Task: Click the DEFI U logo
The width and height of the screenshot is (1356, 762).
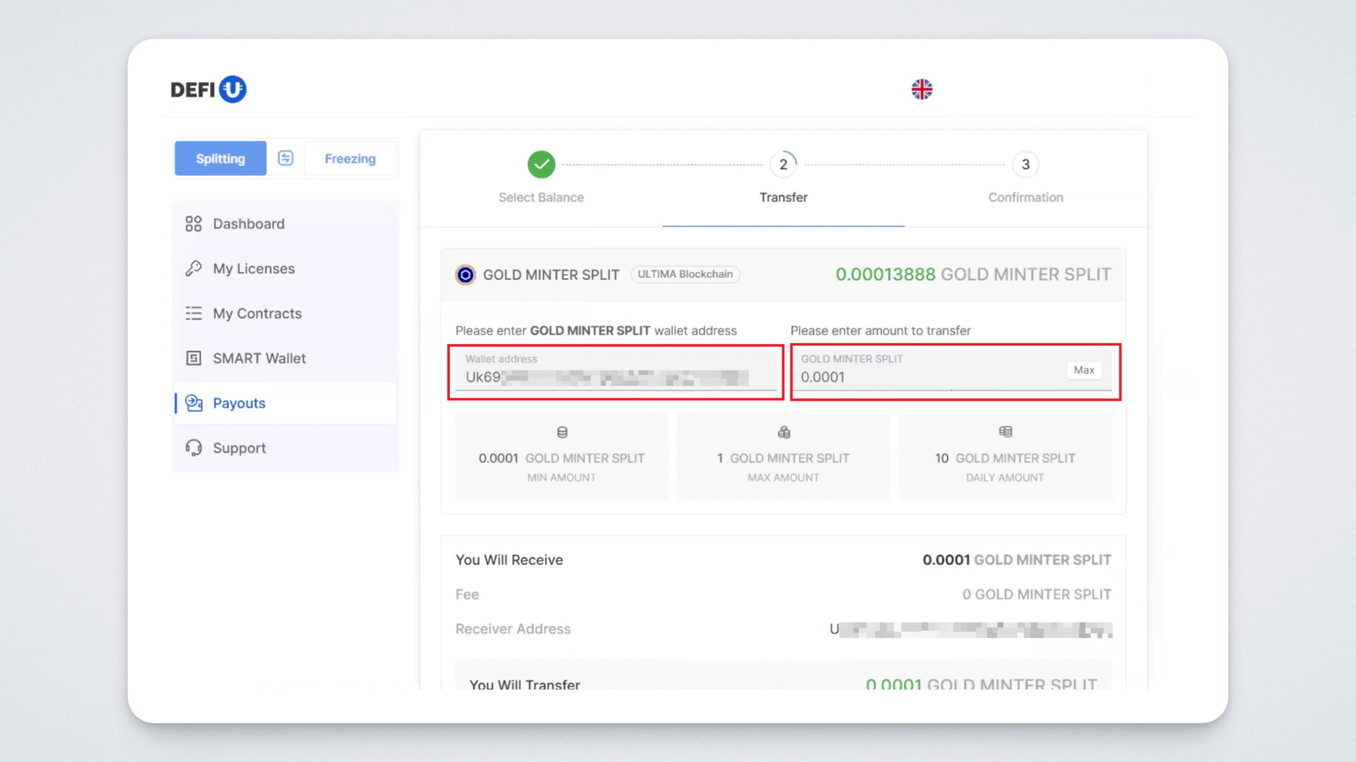Action: coord(208,89)
